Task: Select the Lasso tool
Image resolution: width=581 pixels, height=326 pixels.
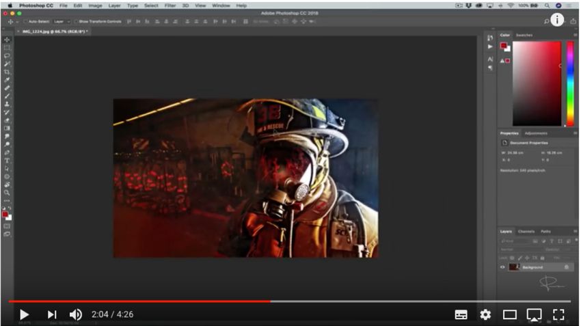Action: point(7,56)
